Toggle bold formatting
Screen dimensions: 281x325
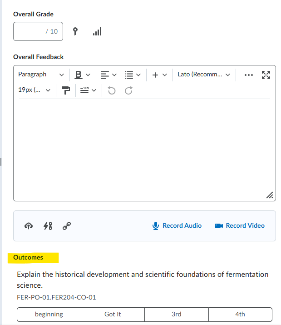coord(79,75)
